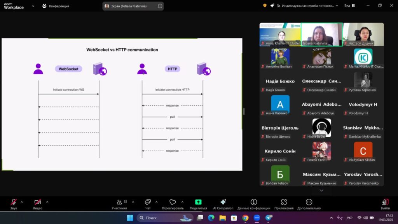Click the encryption shield icon
398x224 pixels.
[x=265, y=5]
